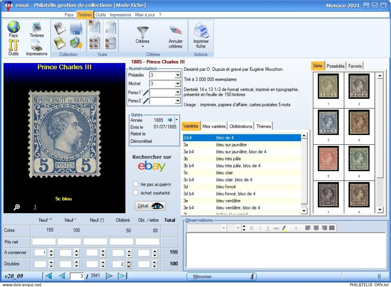Open the Pays menu
Viewport: 391px width, 287px height.
(69, 15)
